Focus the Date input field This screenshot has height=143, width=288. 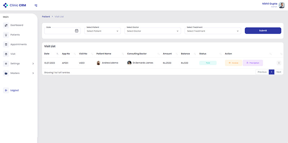coord(62,31)
